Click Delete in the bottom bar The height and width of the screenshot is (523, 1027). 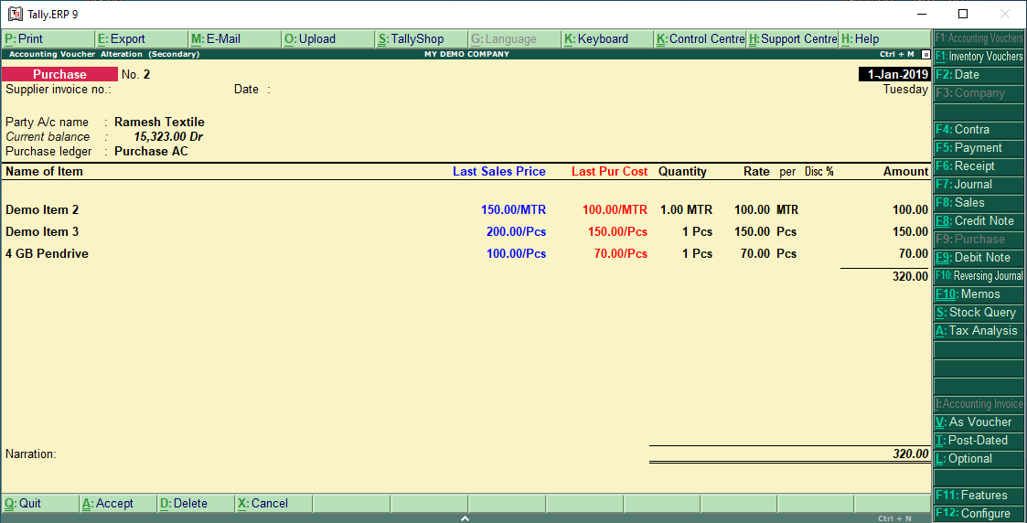[196, 504]
